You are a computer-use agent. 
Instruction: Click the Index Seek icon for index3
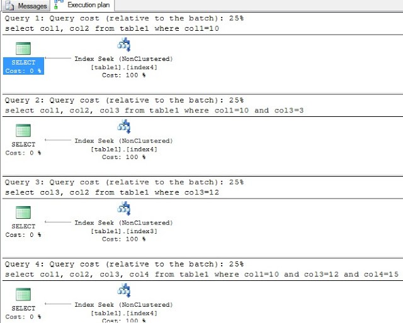123,209
